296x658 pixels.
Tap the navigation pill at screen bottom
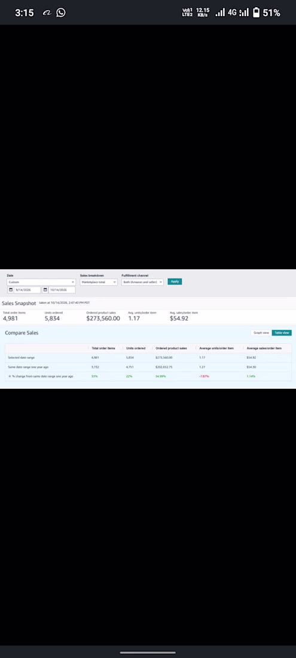pos(148,653)
